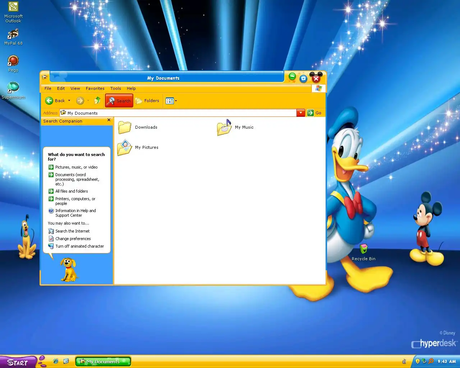The image size is (460, 368).
Task: Select the Supermium desktop shortcut
Action: (x=13, y=90)
